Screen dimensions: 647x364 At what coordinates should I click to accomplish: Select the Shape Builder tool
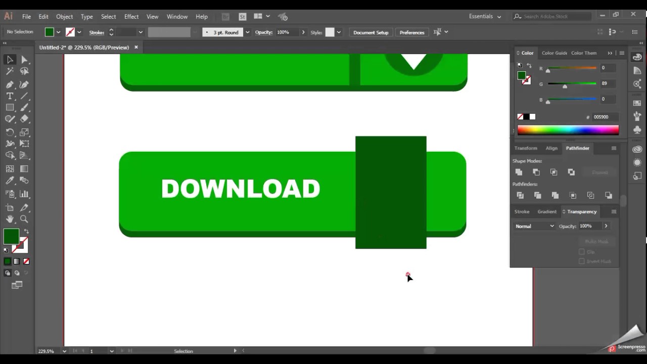click(x=10, y=156)
